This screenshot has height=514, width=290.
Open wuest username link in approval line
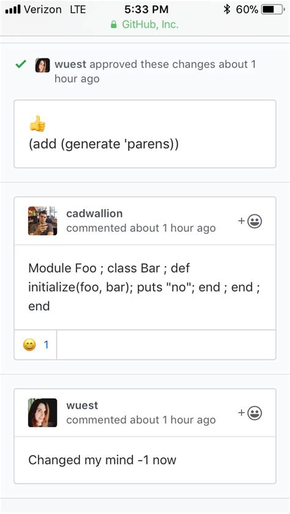70,64
